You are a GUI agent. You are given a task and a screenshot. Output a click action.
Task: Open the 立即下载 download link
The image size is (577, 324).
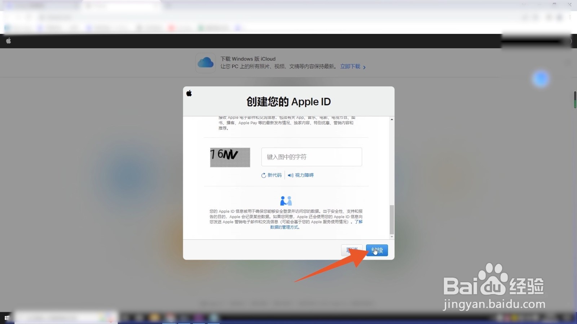coord(353,67)
